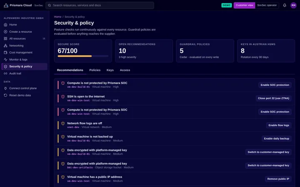Click the vnet-dev resource name
Image resolution: width=300 pixels, height=187 pixels.
[x=73, y=127]
